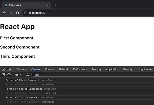Screen dimensions: 154x105
Task: Click the Second Component heading
Action: 20,47
